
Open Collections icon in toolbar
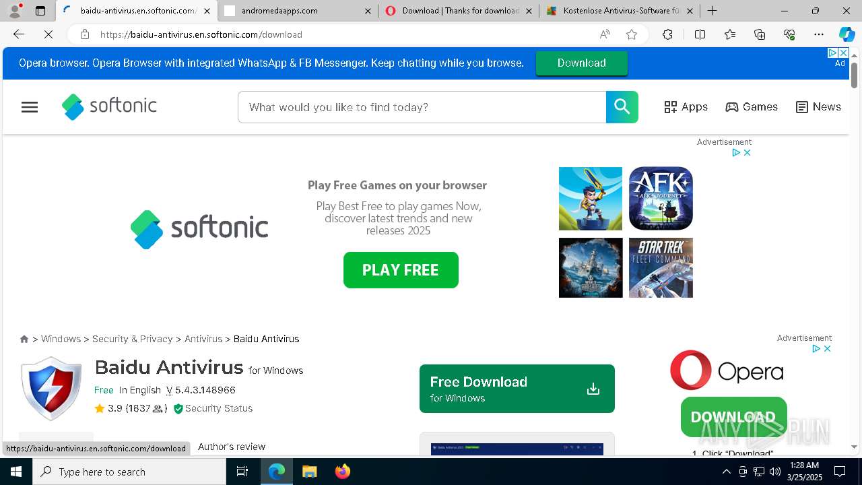[760, 34]
